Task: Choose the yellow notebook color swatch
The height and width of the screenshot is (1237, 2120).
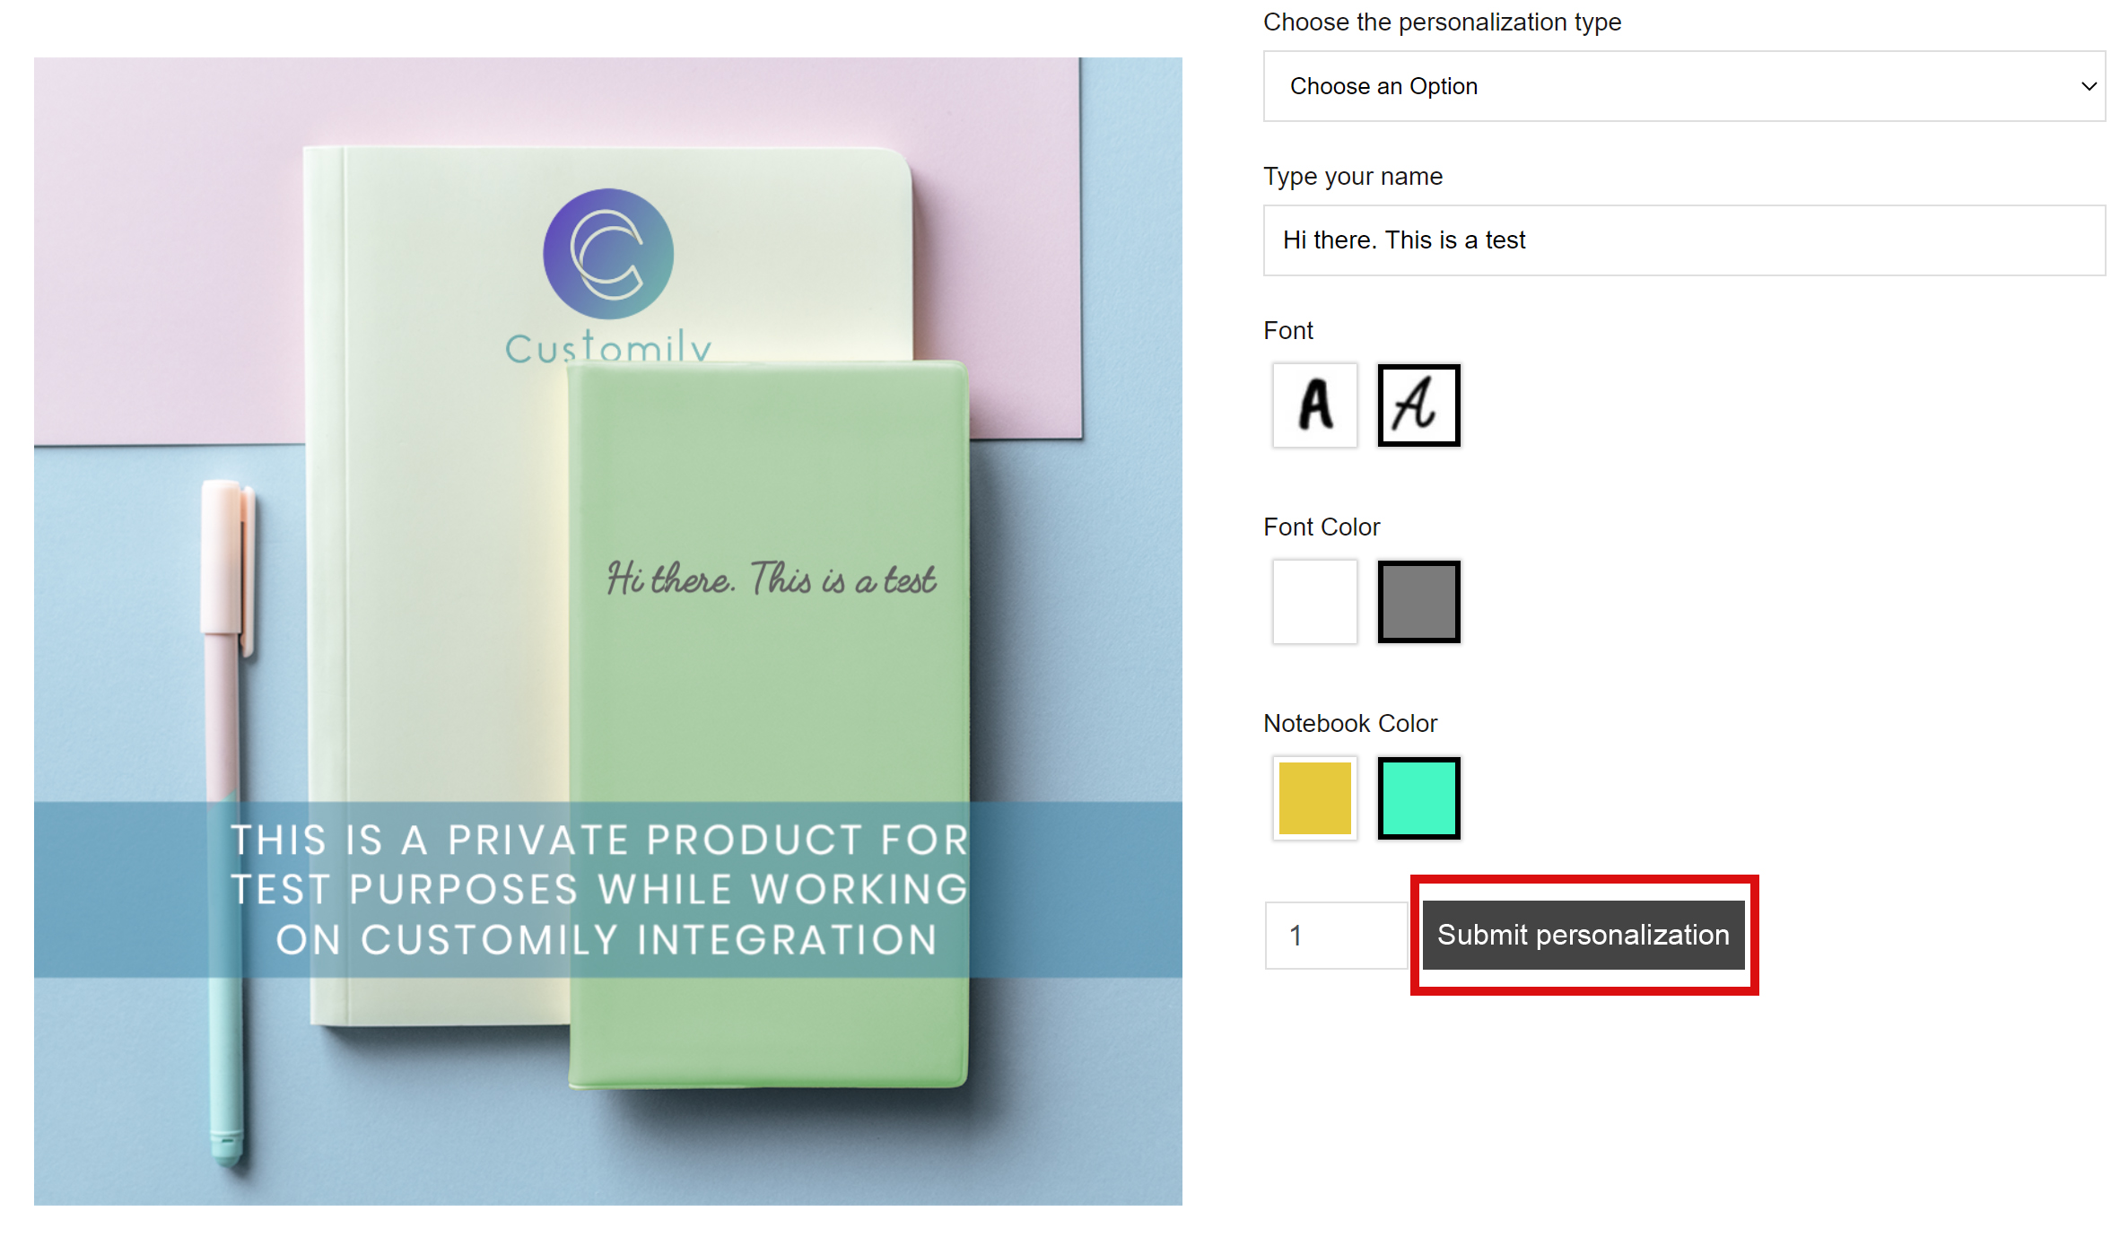Action: (x=1314, y=798)
